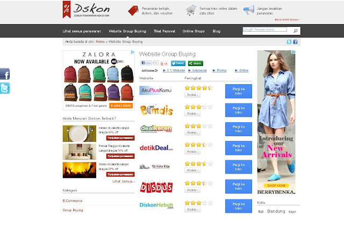This screenshot has height=230, width=344.
Task: Click the Promo ad link
Action: tap(220, 70)
